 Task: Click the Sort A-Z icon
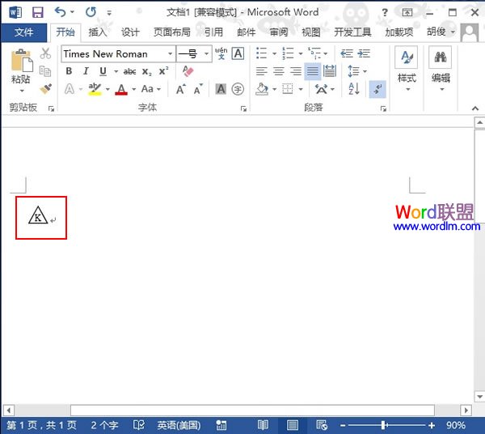point(354,89)
